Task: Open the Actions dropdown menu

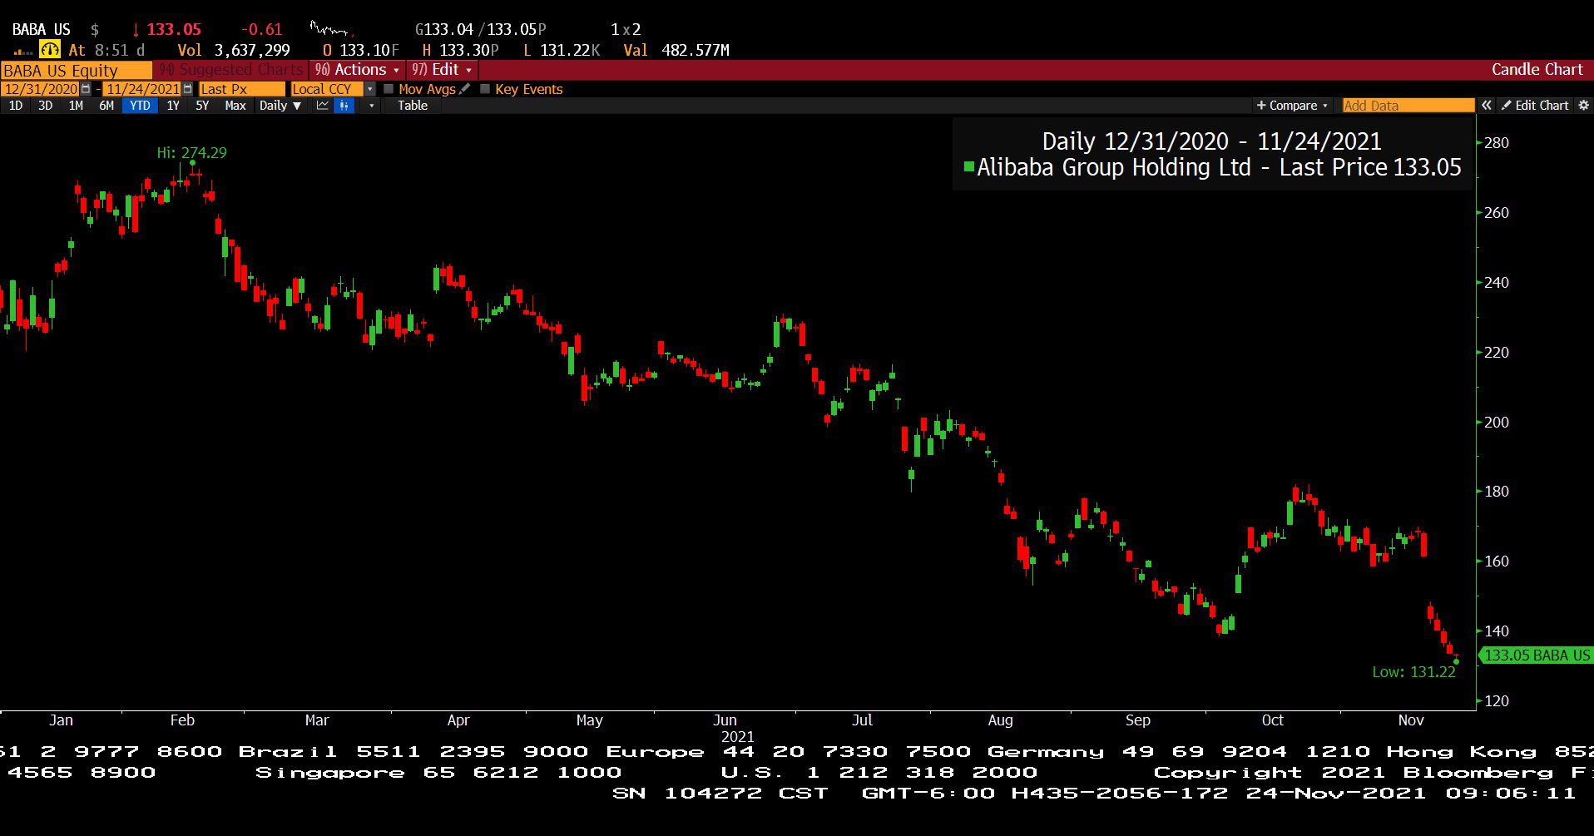Action: point(357,70)
